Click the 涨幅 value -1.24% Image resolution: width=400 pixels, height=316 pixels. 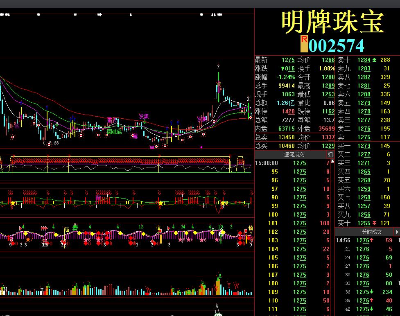tap(286, 77)
